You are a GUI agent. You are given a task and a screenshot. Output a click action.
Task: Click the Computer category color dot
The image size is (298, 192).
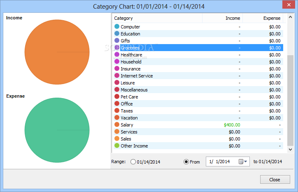pyautogui.click(x=117, y=26)
